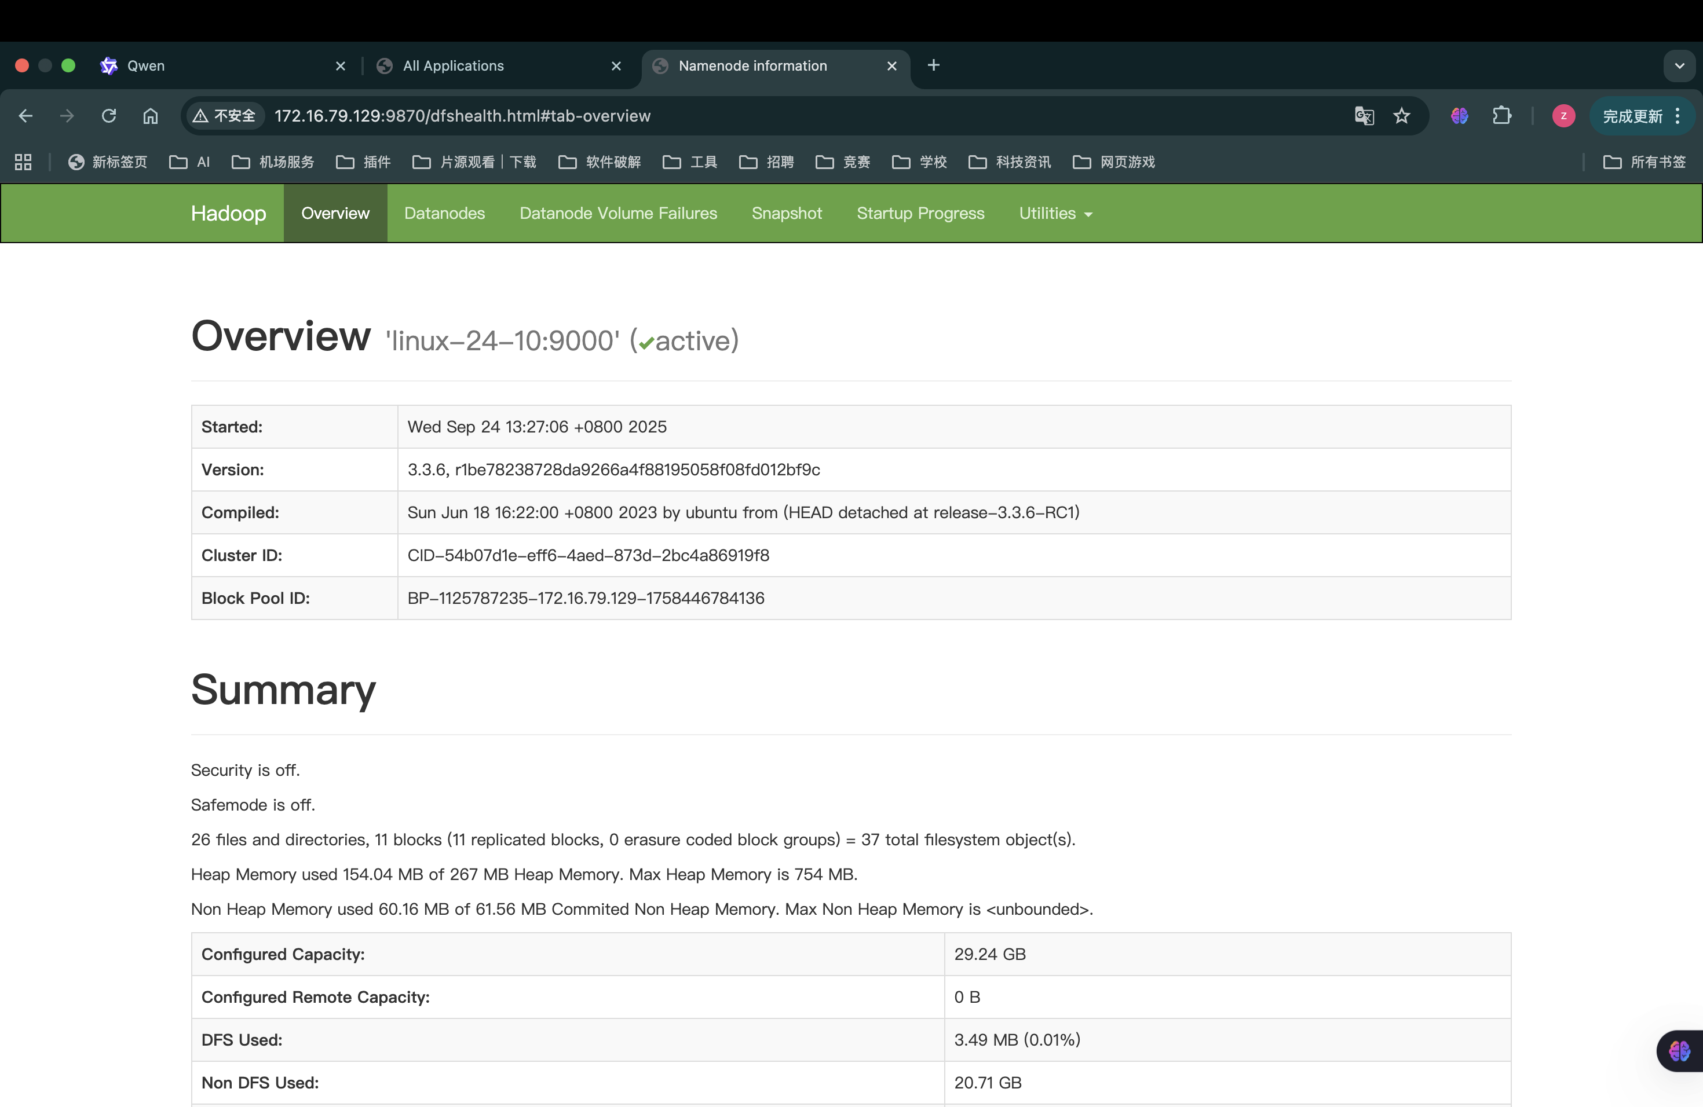
Task: Click the Summary heading
Action: (283, 690)
